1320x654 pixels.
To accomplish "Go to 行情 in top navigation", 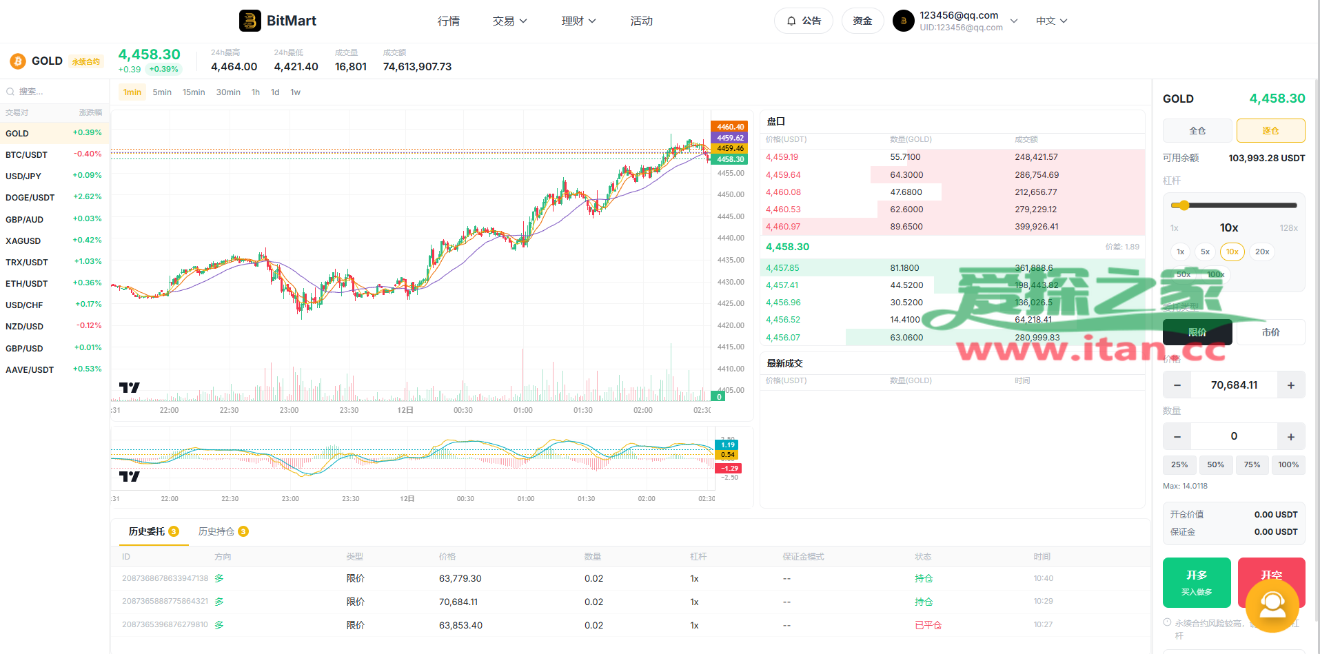I will pos(449,21).
